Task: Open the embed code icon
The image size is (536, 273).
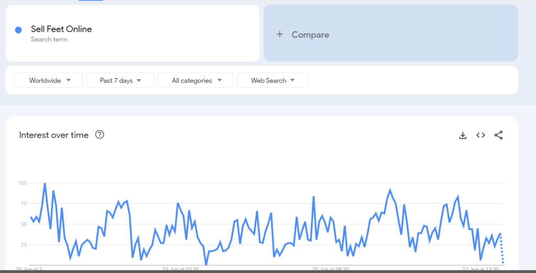Action: tap(481, 135)
